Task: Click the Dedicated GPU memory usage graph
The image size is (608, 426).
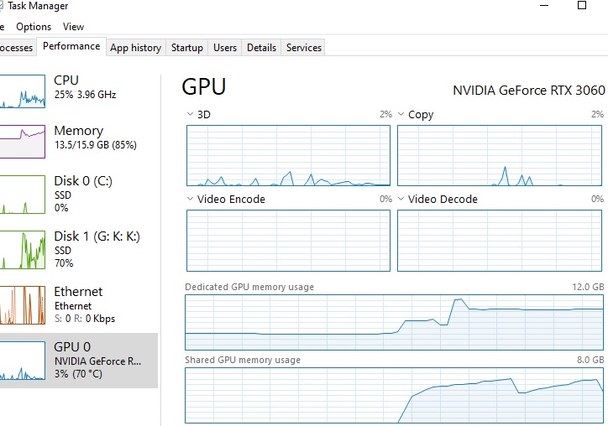Action: [395, 322]
